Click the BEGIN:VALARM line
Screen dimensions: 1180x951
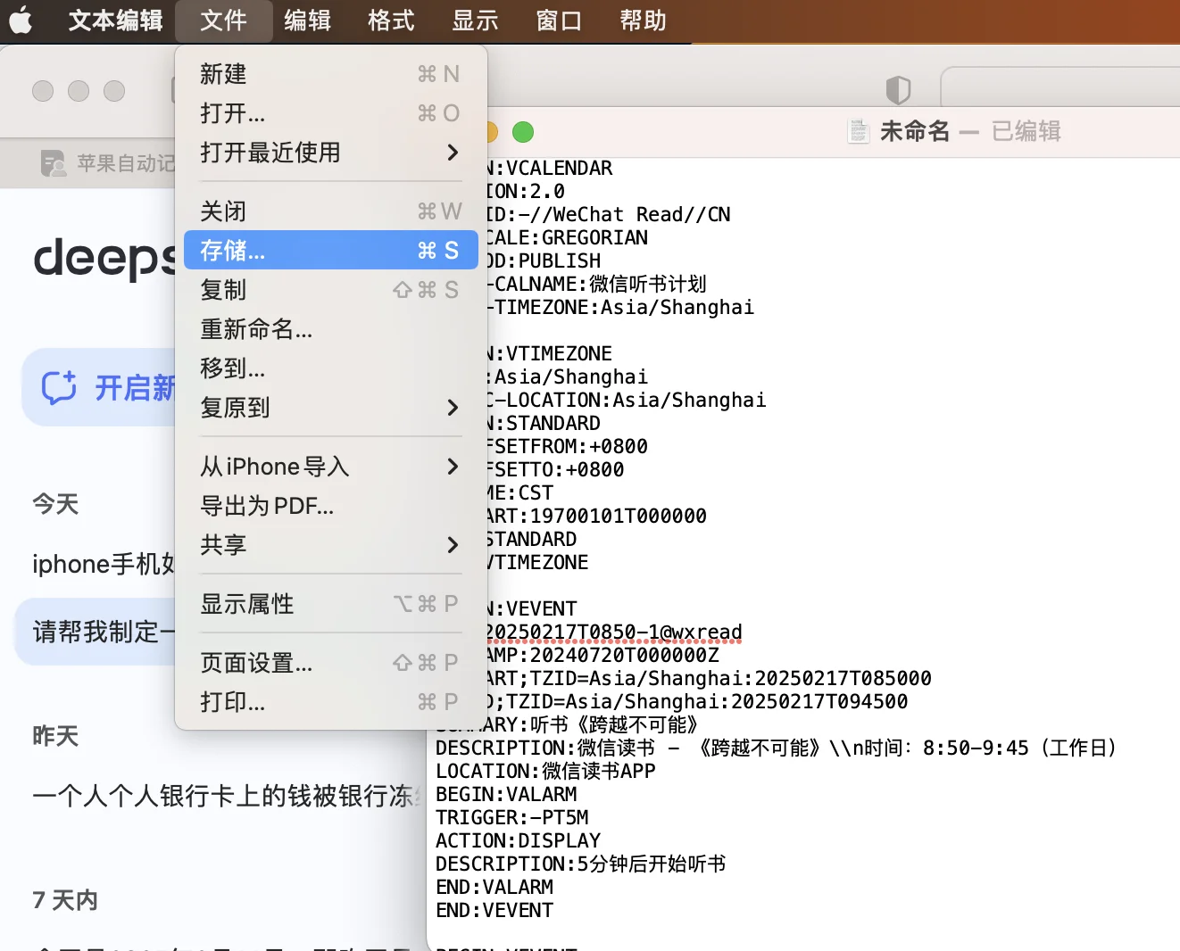click(x=506, y=794)
